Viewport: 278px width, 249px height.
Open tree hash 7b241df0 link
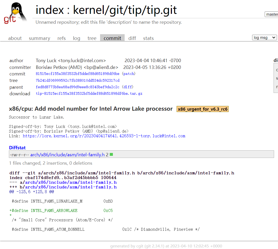coord(77,80)
